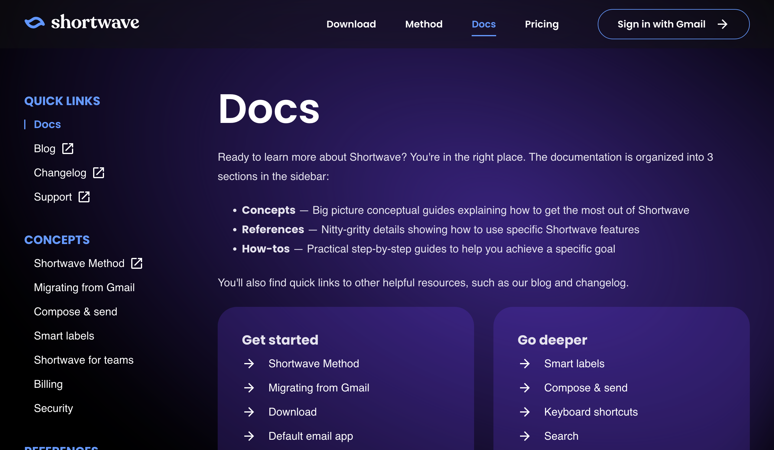Open Search link in Go deeper card
This screenshot has width=774, height=450.
(x=561, y=436)
